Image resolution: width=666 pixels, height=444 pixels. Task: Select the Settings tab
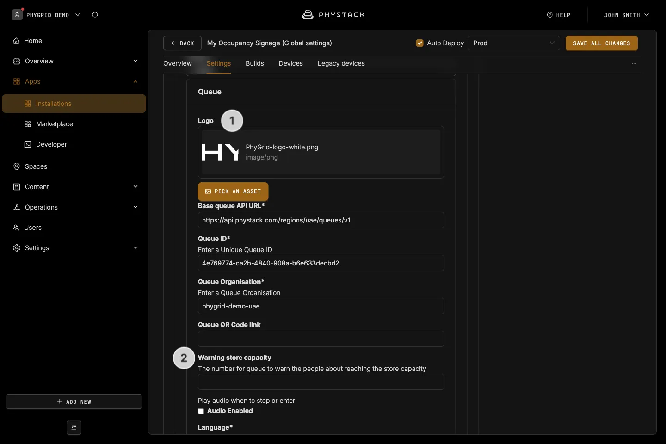(x=219, y=63)
